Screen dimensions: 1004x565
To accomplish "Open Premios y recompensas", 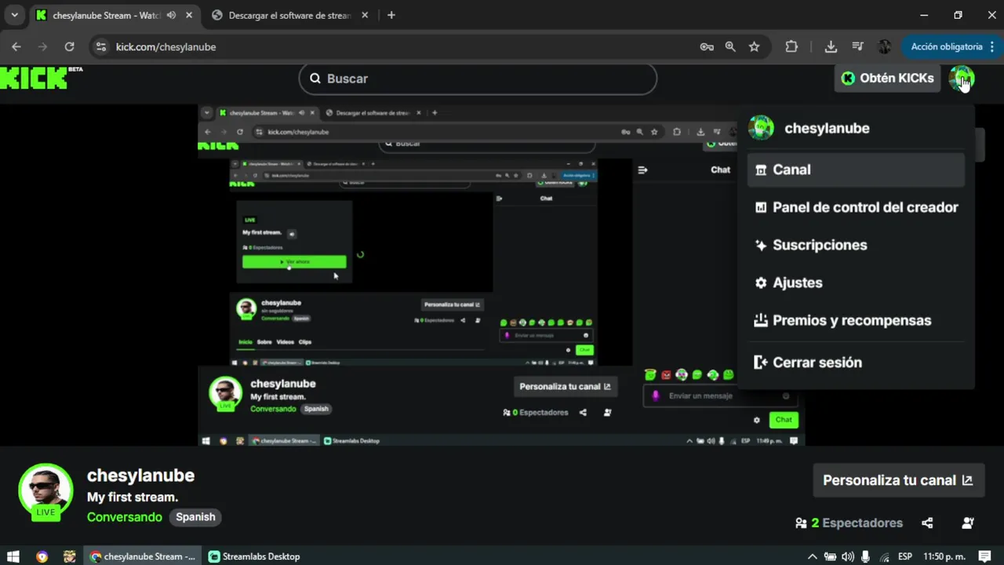I will pos(856,320).
